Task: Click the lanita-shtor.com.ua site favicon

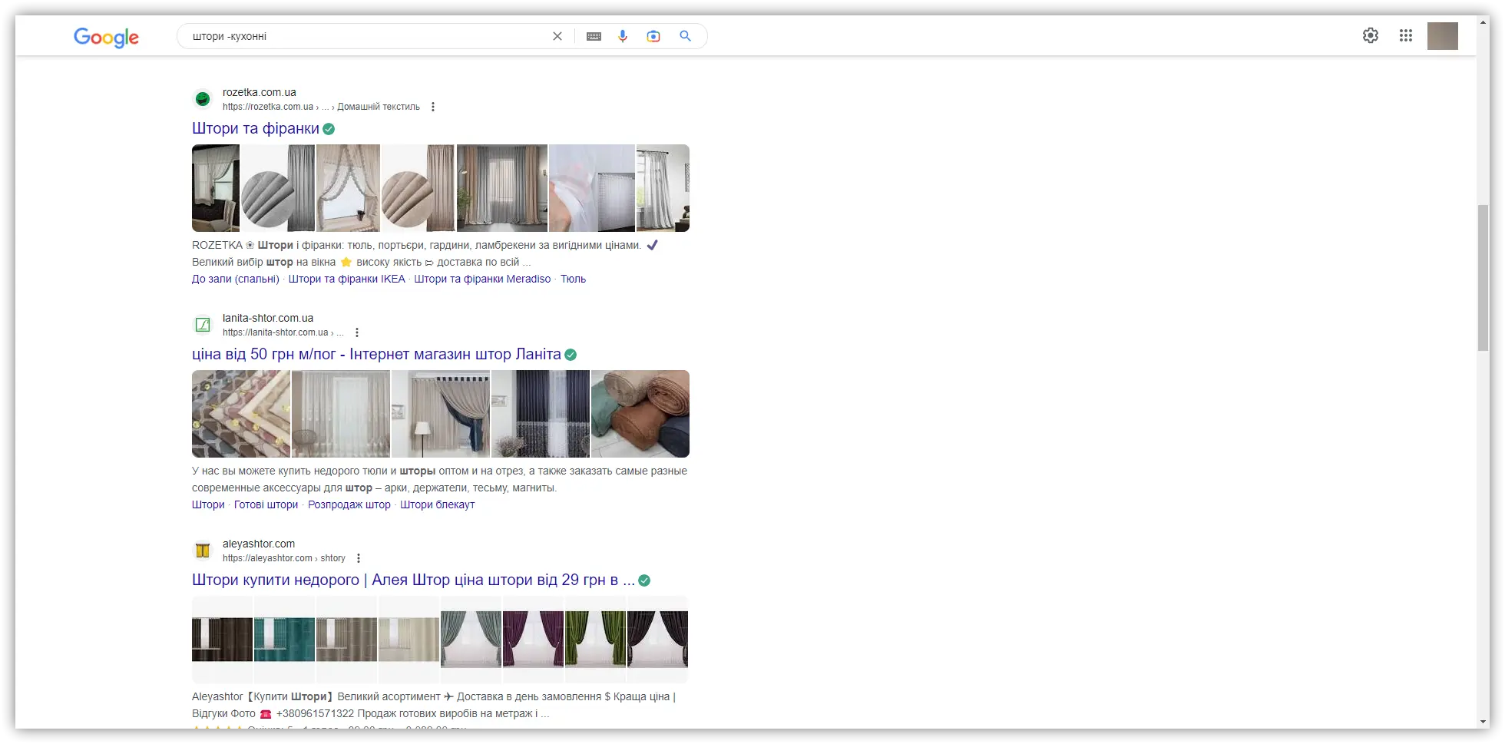Action: [203, 325]
